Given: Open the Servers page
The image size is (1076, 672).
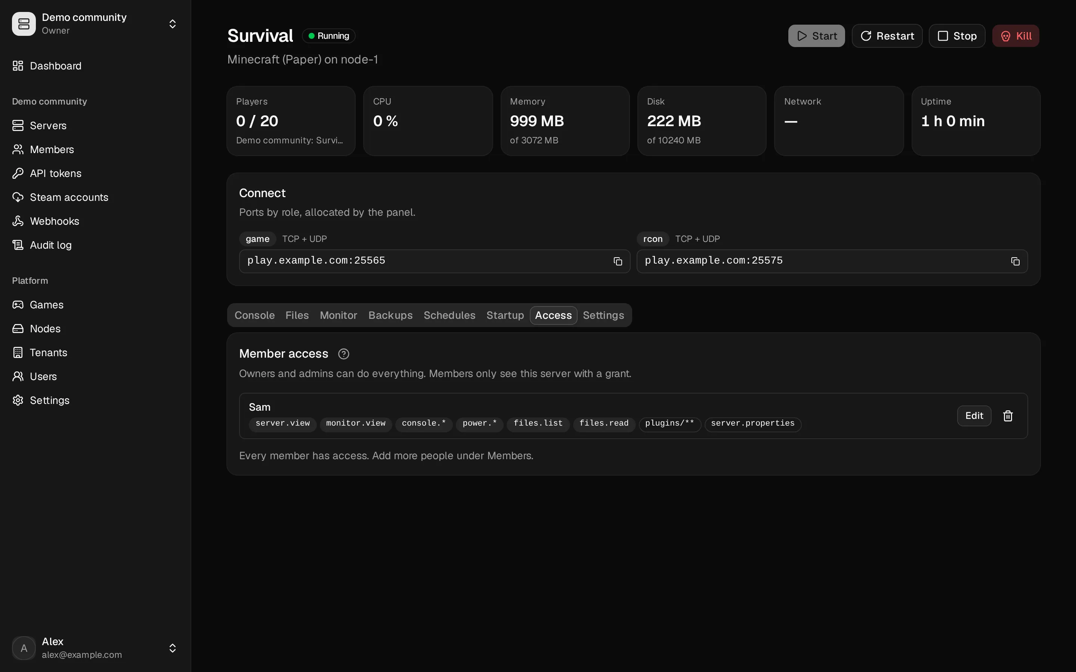Looking at the screenshot, I should click(40, 125).
